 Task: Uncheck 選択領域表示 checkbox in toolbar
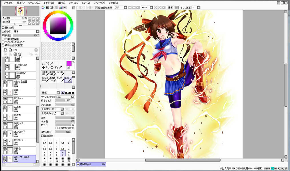click(x=96, y=8)
